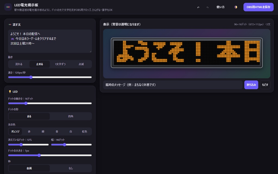Image resolution: width=278 pixels, height=174 pixels.
Task: Click the undo arrow icon
Action: click(198, 7)
